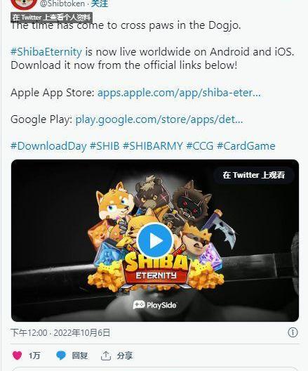Click the 关注 follow link
Image resolution: width=308 pixels, height=371 pixels.
100,4
